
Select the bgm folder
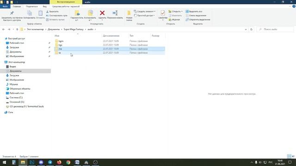[110, 41]
